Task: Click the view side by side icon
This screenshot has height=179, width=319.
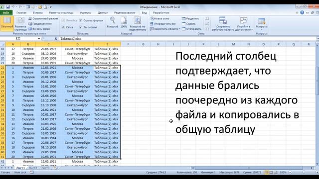Action: pos(207,19)
